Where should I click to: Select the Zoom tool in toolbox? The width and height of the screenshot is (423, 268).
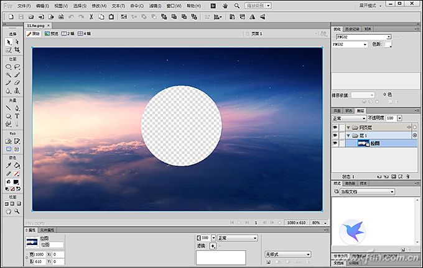[17, 212]
